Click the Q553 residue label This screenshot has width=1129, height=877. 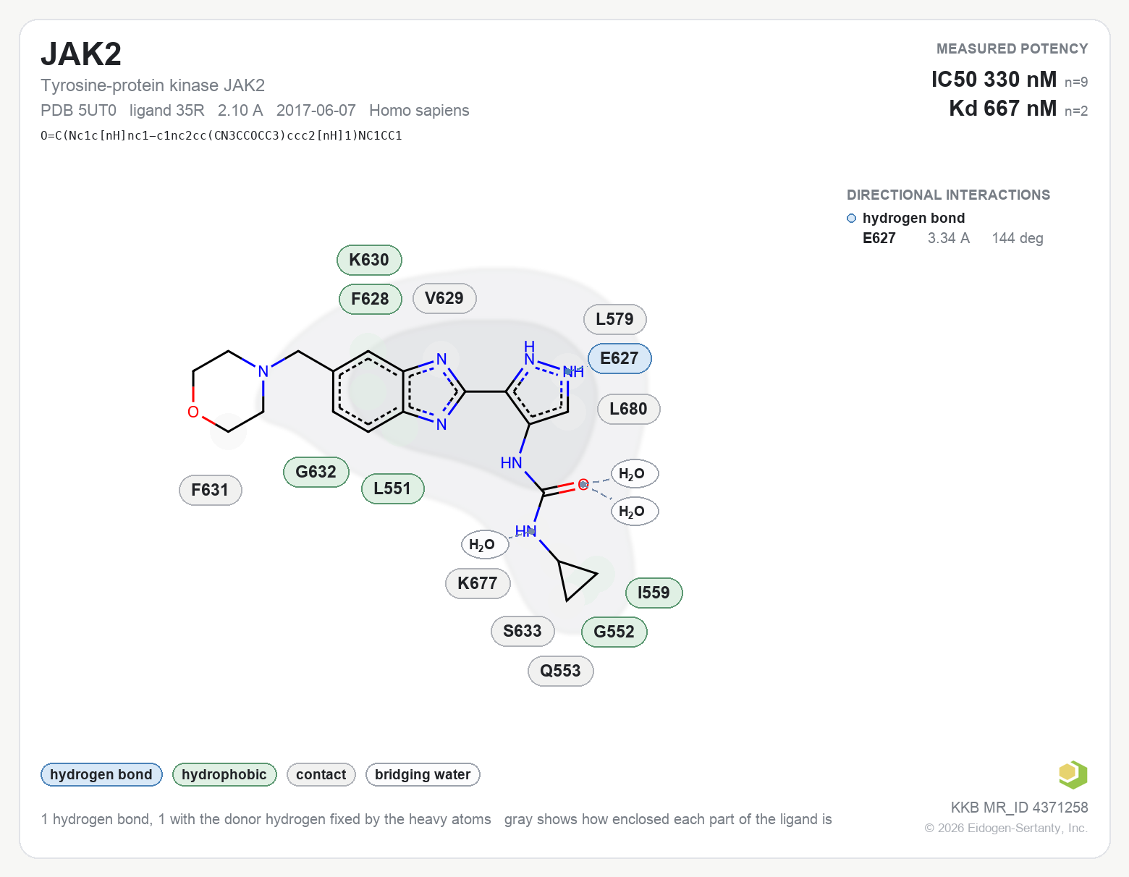[560, 671]
